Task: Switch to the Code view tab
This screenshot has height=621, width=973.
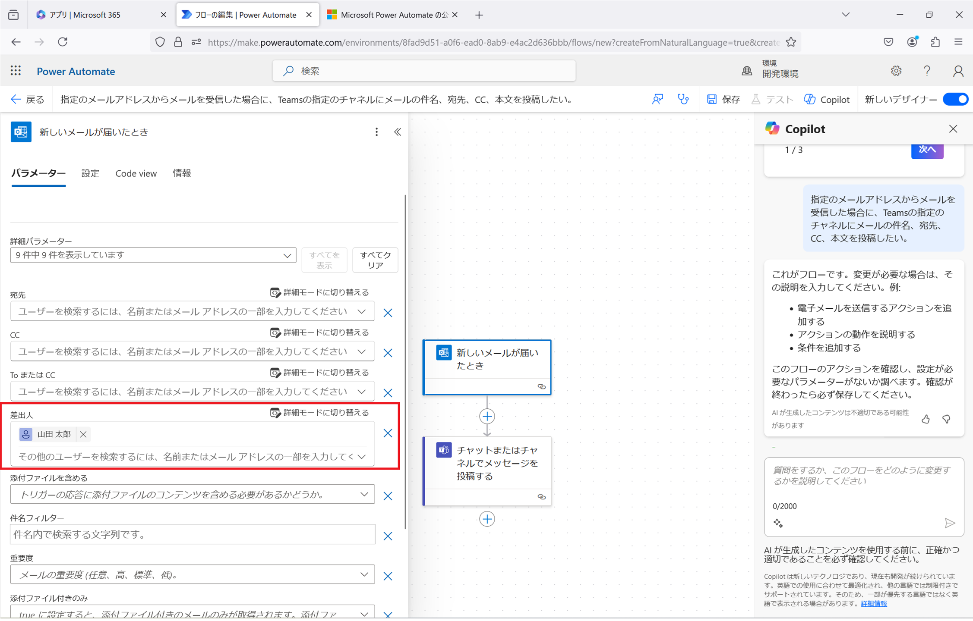Action: point(136,173)
